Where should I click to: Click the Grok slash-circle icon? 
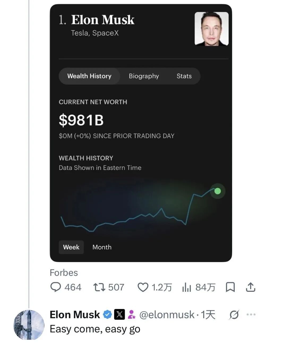pyautogui.click(x=234, y=315)
